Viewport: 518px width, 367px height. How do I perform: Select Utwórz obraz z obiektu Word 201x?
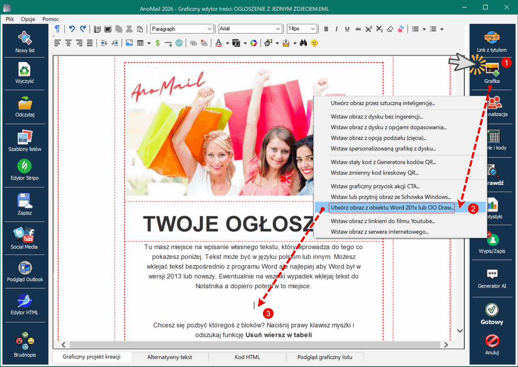click(392, 207)
